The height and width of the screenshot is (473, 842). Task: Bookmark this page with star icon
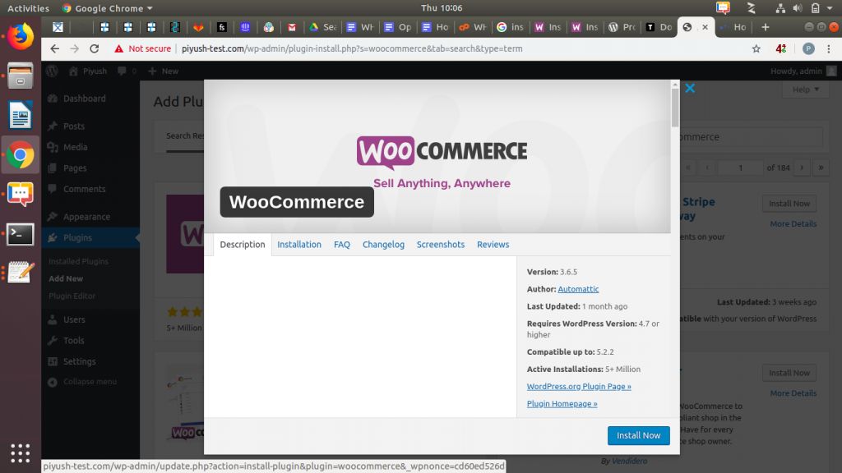pyautogui.click(x=756, y=48)
